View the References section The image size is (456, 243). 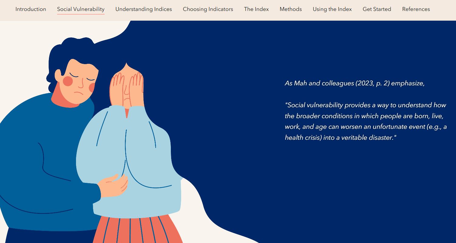click(416, 9)
